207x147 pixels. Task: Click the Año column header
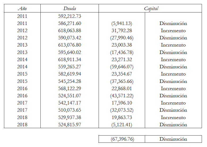point(22,9)
